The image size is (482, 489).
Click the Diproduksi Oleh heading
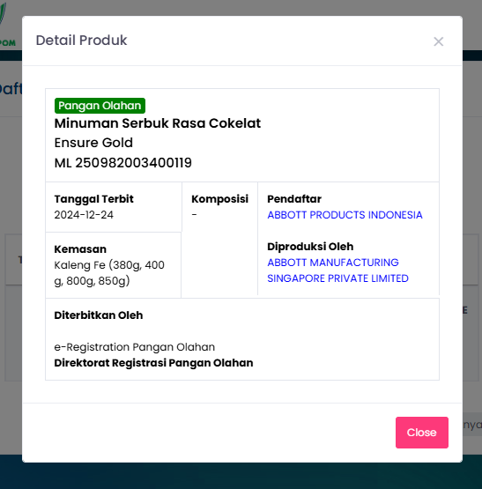click(310, 247)
